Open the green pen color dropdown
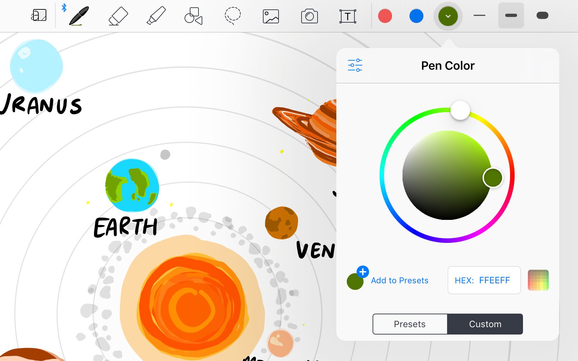The height and width of the screenshot is (361, 578). pos(448,16)
